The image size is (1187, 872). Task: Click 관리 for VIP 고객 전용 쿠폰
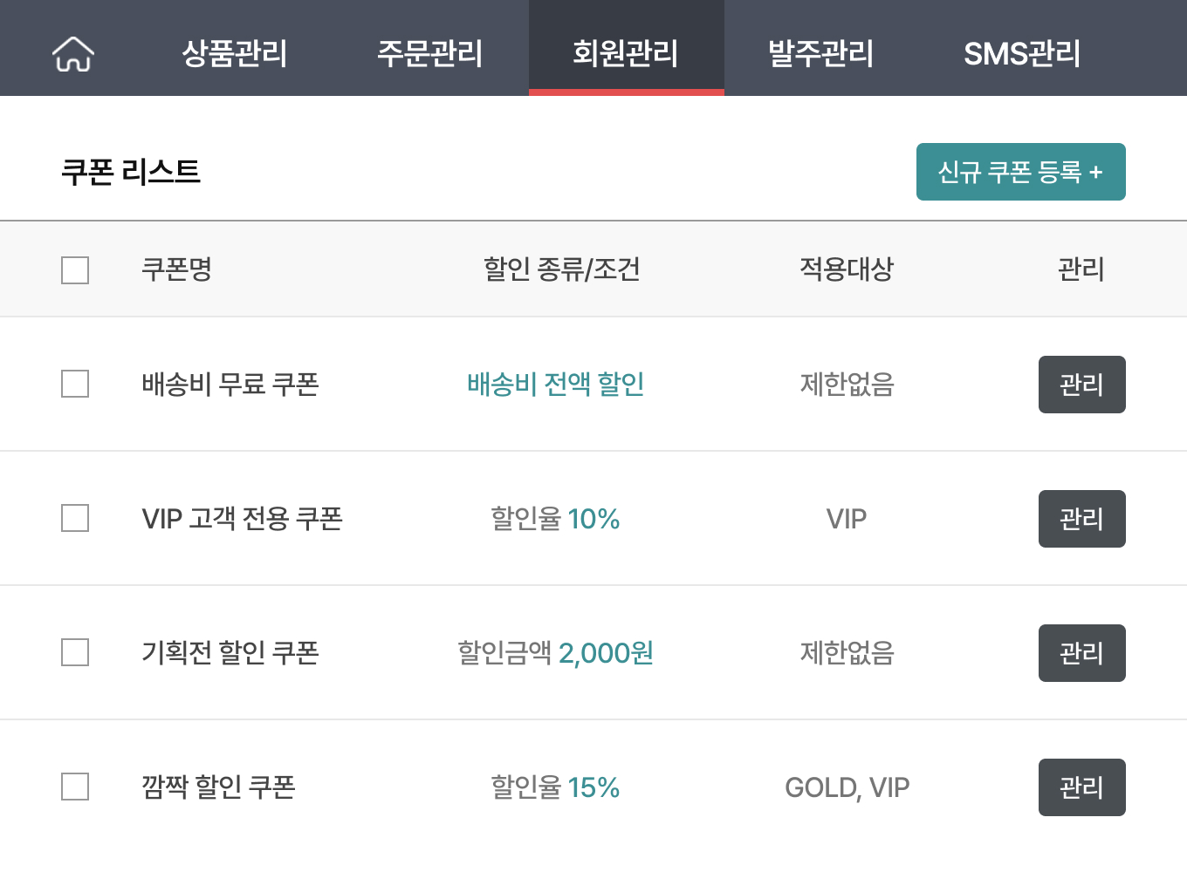click(x=1081, y=519)
